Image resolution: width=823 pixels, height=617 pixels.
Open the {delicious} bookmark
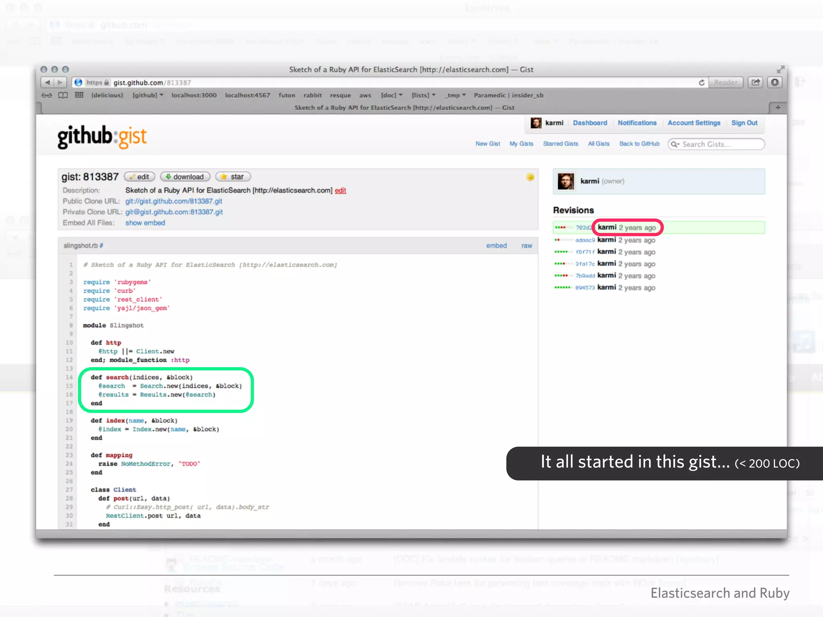click(107, 95)
